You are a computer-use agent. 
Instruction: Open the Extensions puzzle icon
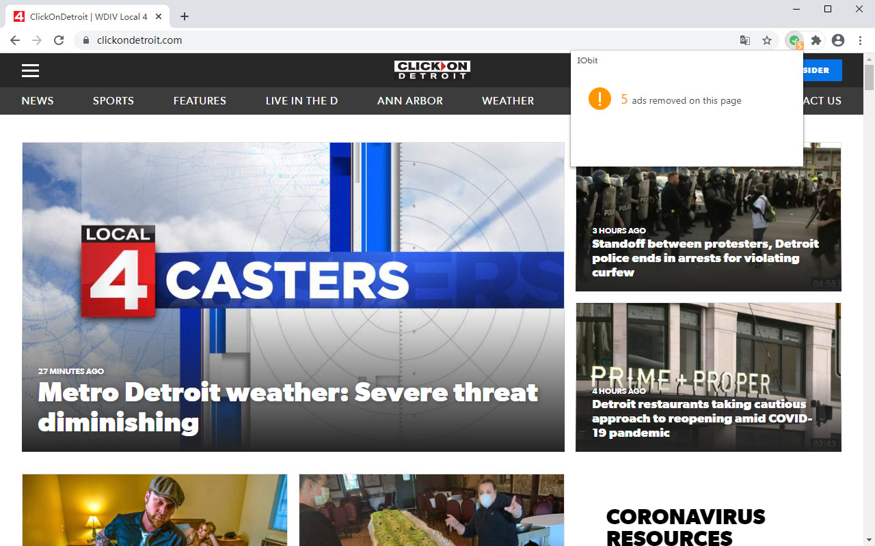(x=816, y=40)
